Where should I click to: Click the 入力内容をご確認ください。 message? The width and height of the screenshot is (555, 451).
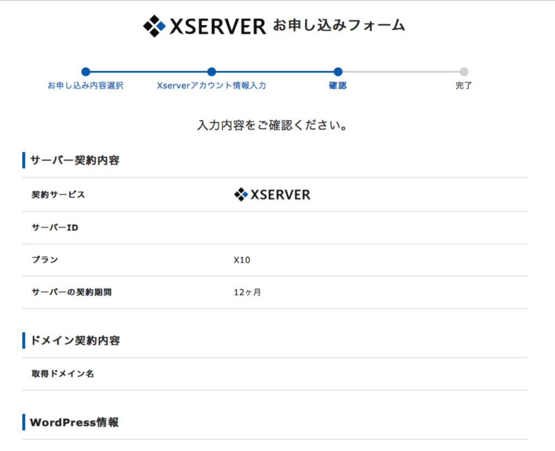coord(272,125)
